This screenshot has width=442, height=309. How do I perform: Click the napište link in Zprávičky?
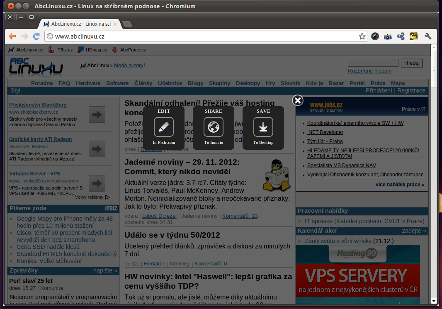tap(105, 270)
